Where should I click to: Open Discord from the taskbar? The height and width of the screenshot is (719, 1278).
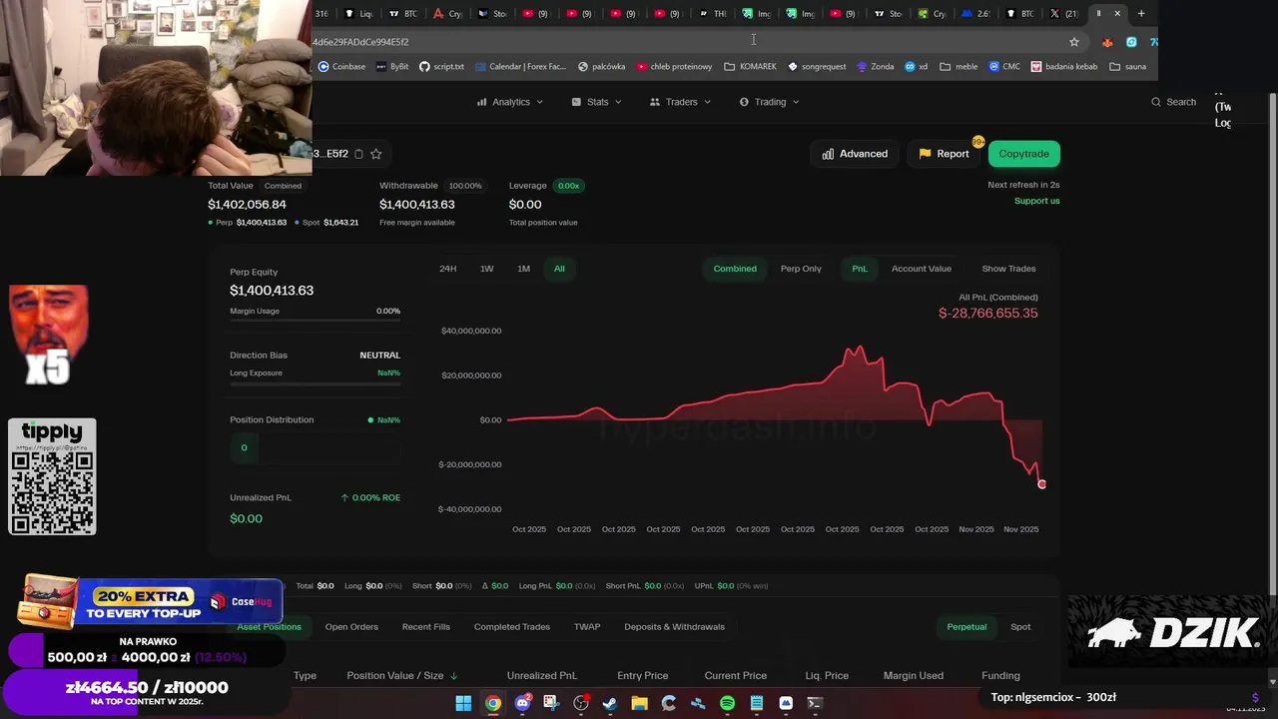[x=522, y=703]
